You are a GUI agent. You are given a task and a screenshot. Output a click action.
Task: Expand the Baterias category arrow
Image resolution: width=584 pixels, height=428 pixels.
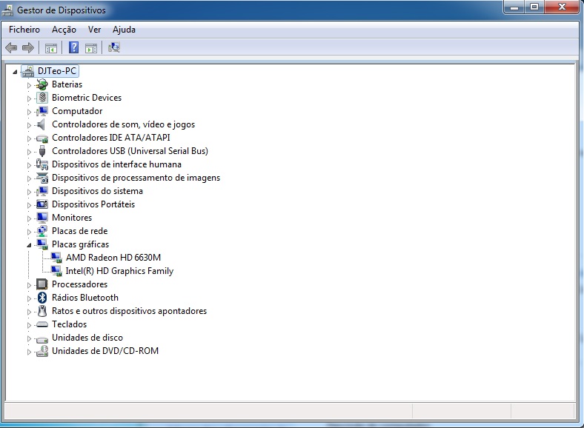coord(29,85)
